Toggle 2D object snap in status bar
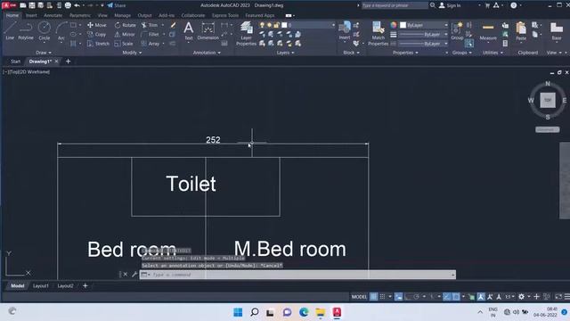The height and width of the screenshot is (321, 570). pos(456,297)
